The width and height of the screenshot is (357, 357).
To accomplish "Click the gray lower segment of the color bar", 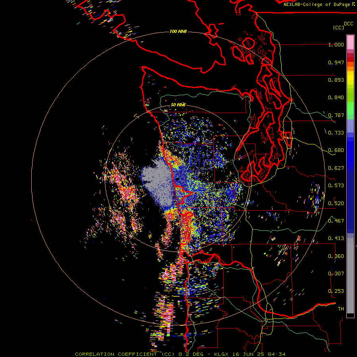I will click(350, 276).
